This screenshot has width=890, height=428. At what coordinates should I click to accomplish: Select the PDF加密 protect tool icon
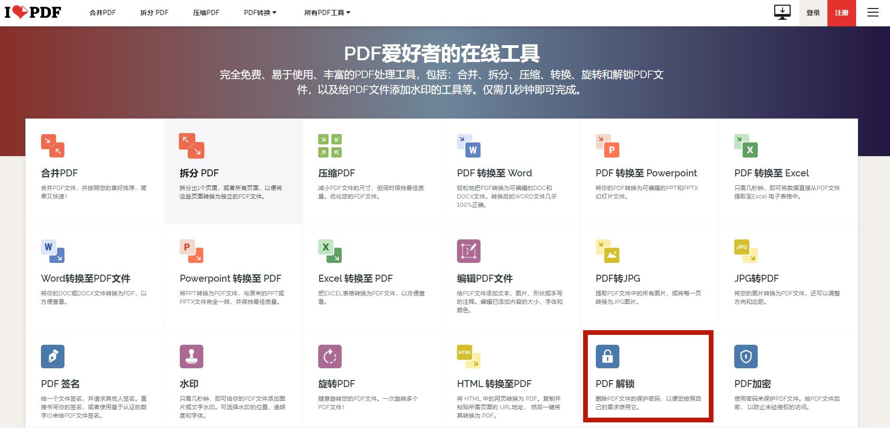click(746, 357)
